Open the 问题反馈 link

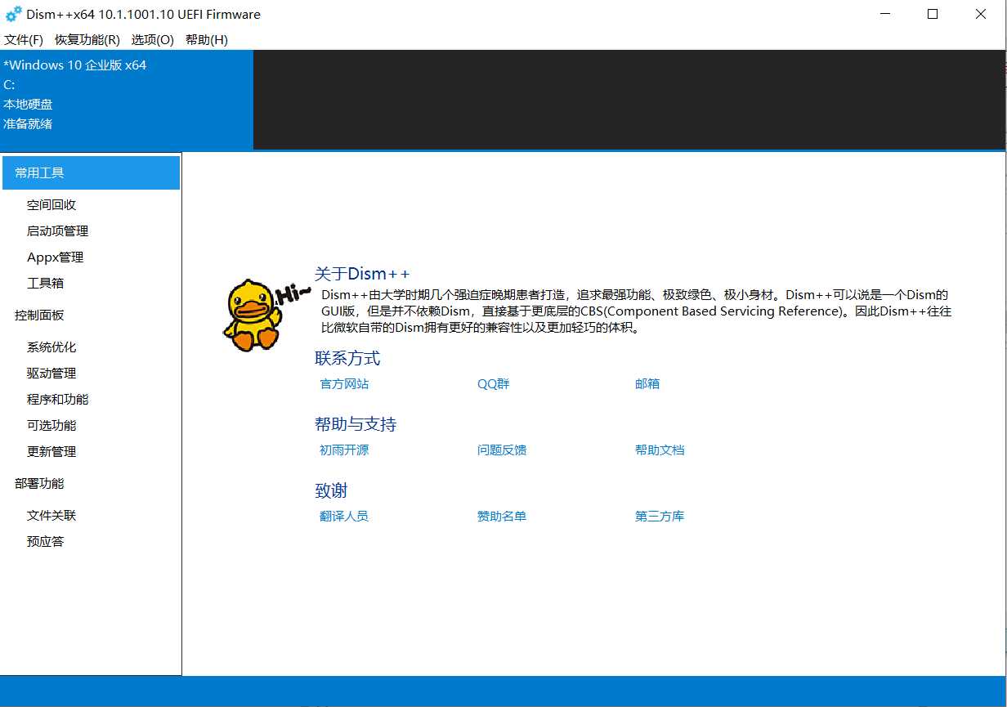(502, 450)
